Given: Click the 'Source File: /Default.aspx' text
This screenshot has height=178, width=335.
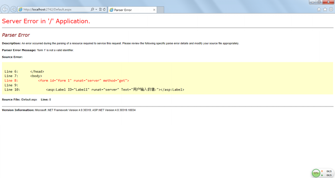Looking at the screenshot, I should (19, 100).
